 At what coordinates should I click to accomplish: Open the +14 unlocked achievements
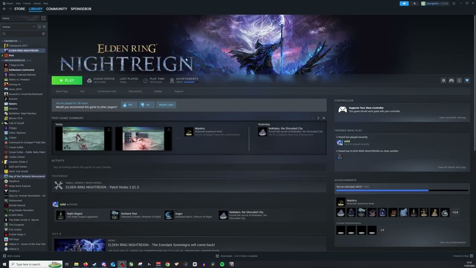coord(455,213)
